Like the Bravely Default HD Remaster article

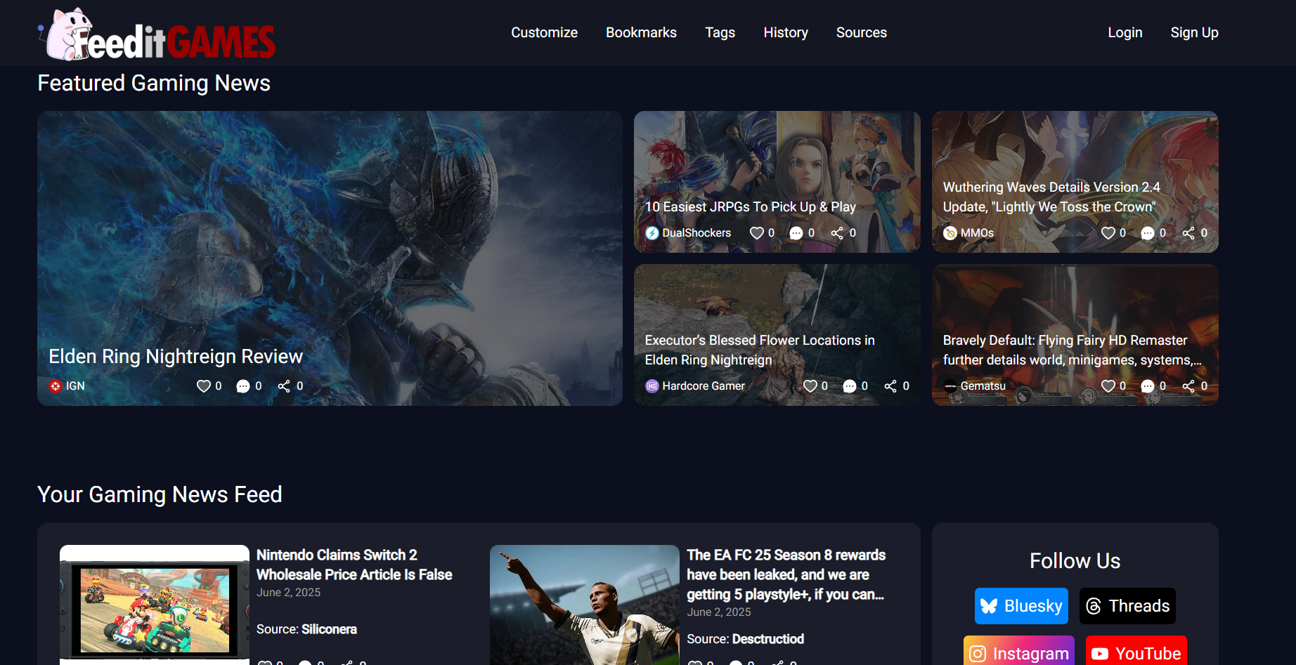(x=1108, y=386)
